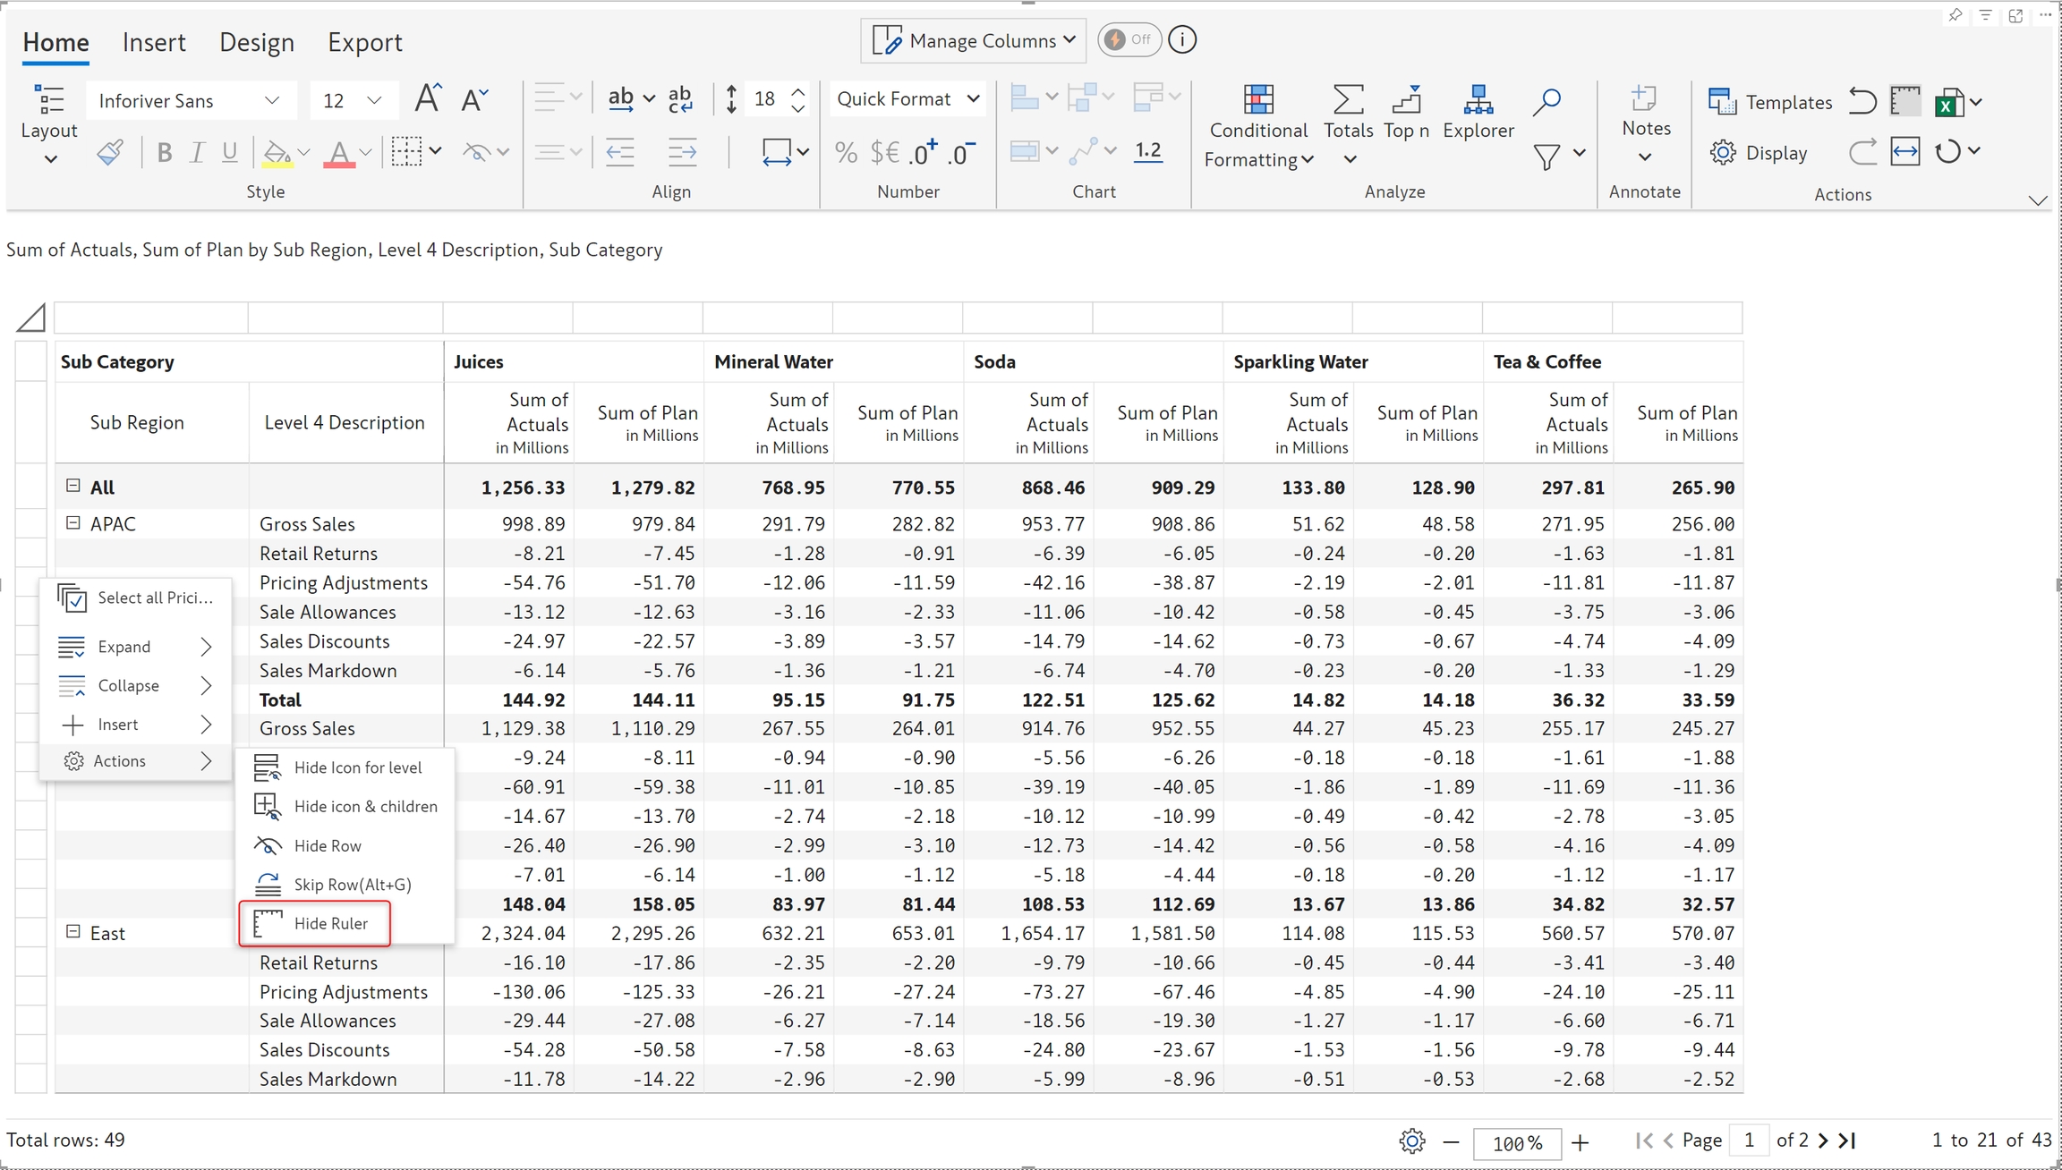The width and height of the screenshot is (2062, 1170).
Task: Toggle the Off switch near Manage Columns
Action: (x=1128, y=40)
